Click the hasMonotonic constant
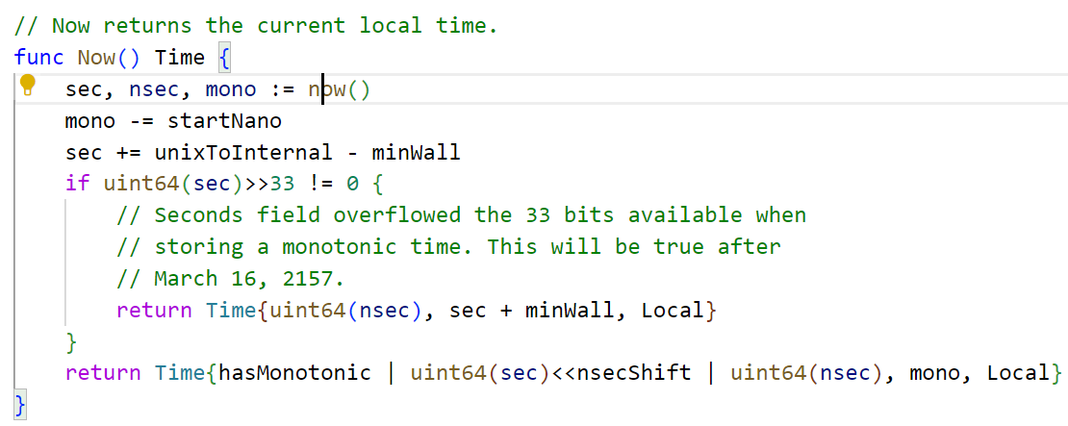This screenshot has width=1068, height=426. [x=294, y=373]
